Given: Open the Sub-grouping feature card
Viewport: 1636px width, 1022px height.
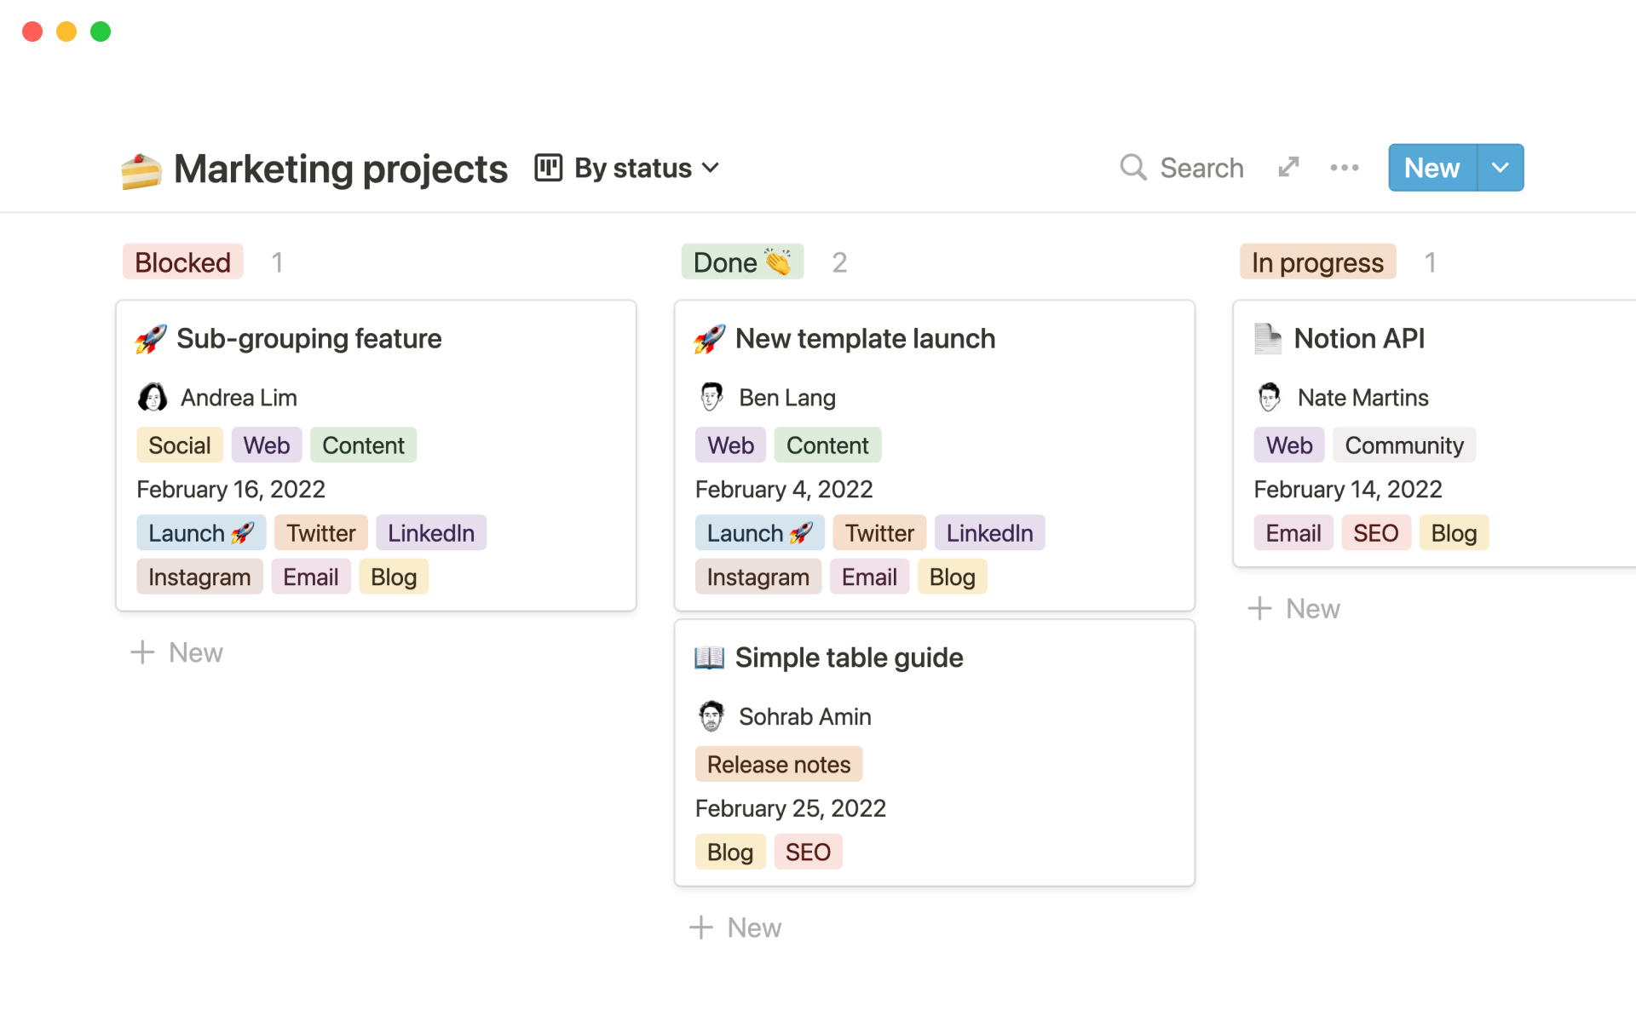Looking at the screenshot, I should pyautogui.click(x=309, y=338).
